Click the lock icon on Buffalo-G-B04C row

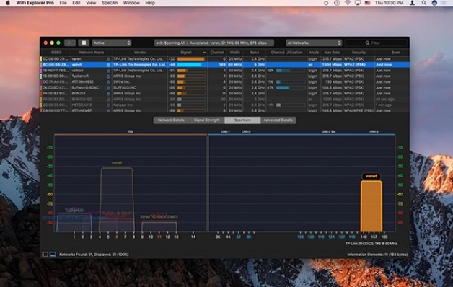tap(108, 87)
